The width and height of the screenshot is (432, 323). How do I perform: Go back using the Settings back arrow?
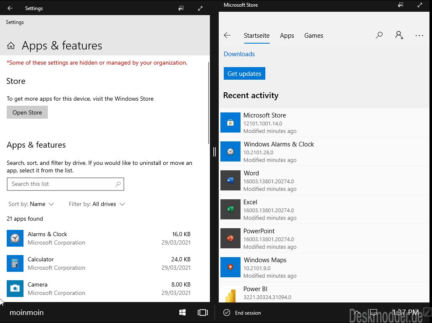[10, 8]
